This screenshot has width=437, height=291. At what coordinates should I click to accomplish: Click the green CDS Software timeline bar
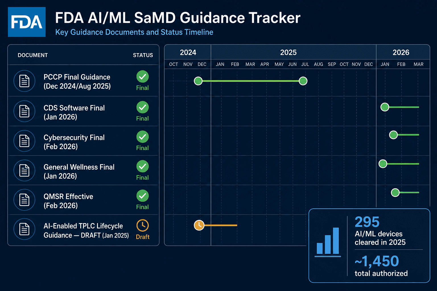tap(404, 107)
